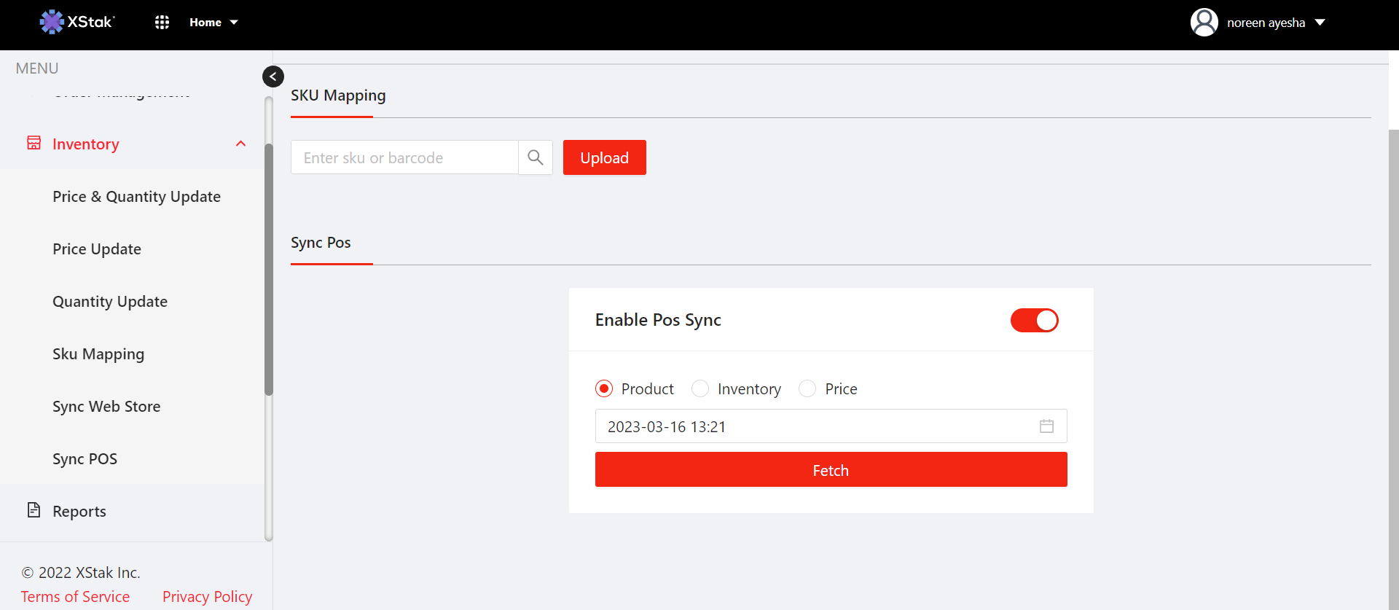This screenshot has width=1399, height=610.
Task: Go to Sync Web Store menu item
Action: tap(106, 407)
